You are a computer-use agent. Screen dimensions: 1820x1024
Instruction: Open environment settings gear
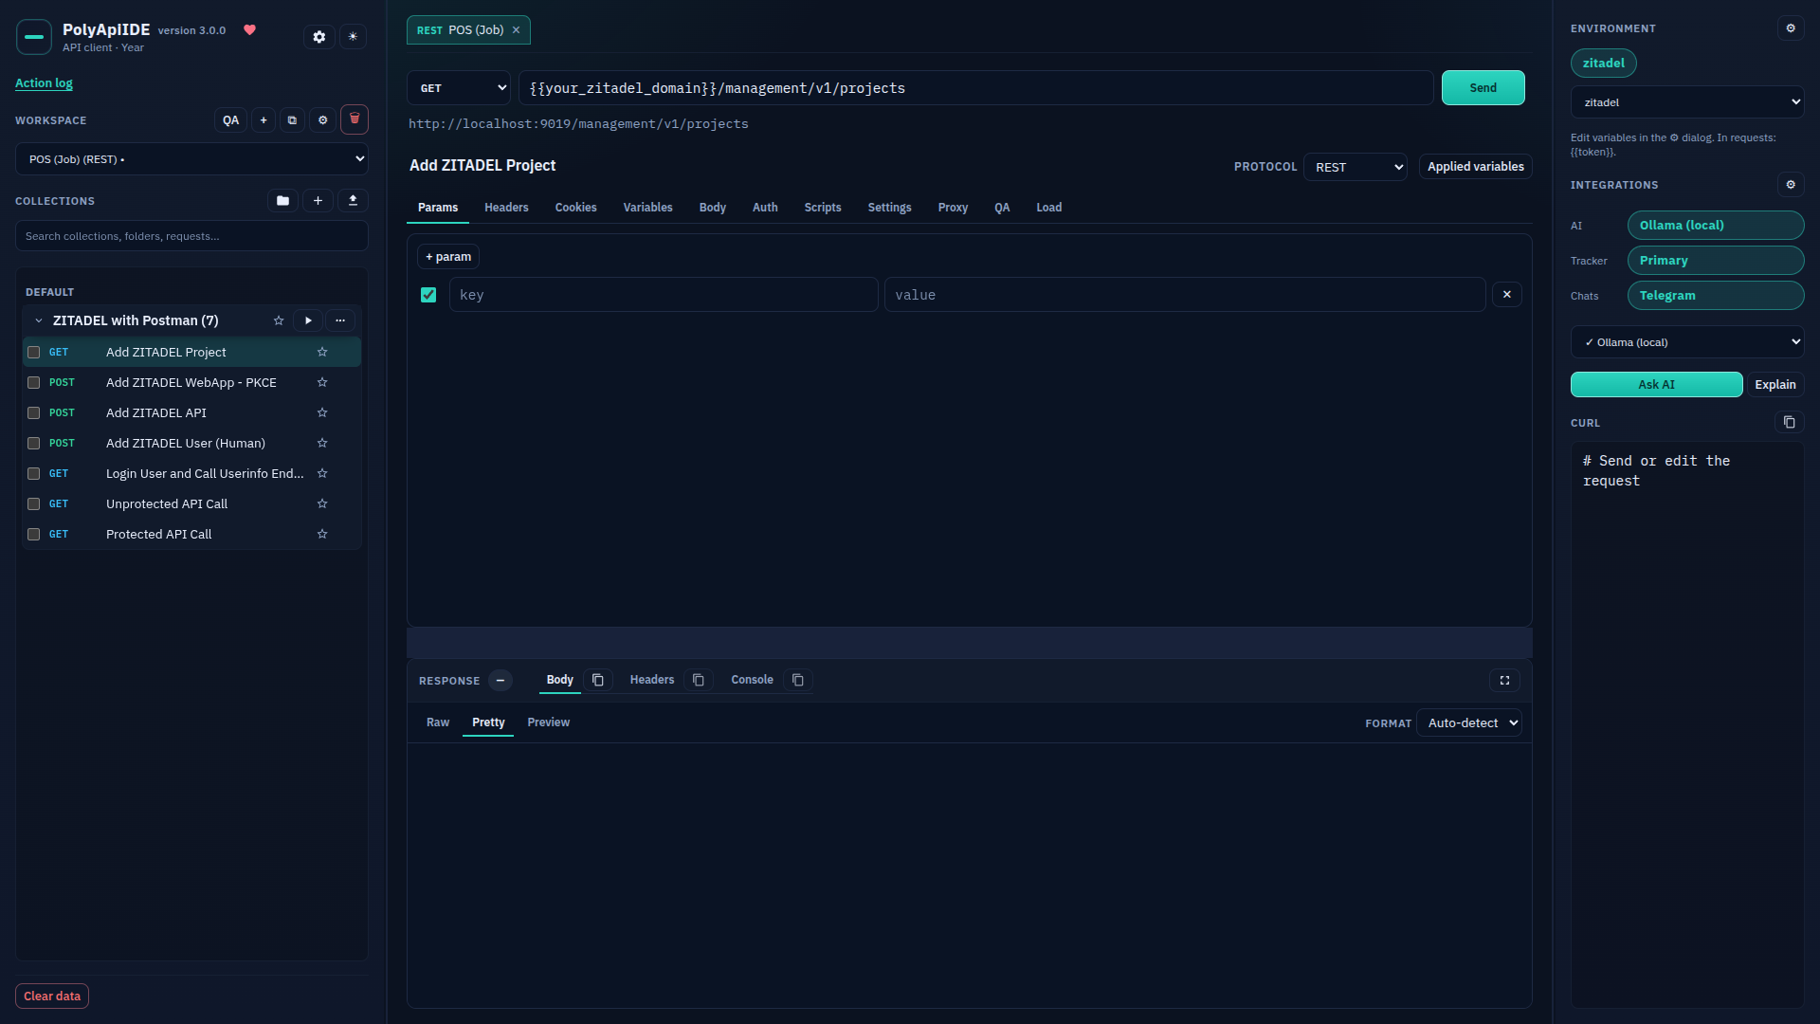[1791, 28]
